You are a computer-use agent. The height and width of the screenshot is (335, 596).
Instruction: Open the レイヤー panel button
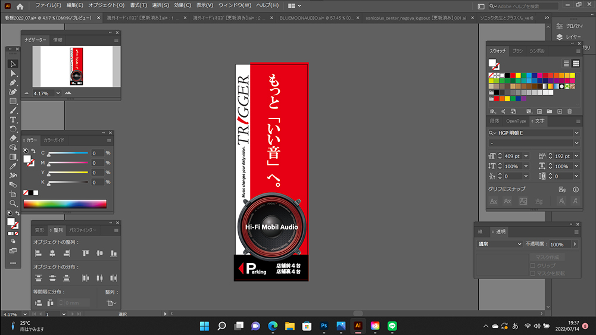pos(569,37)
